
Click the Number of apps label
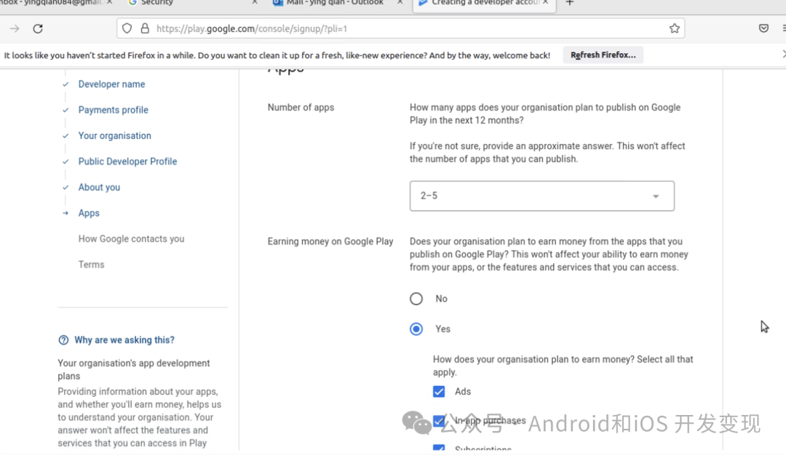tap(301, 107)
